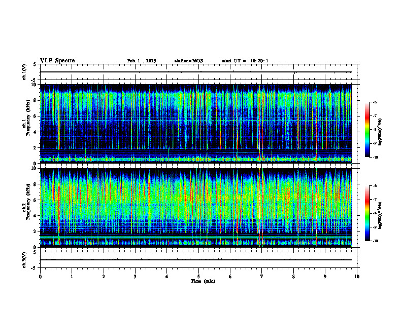This screenshot has height=310, width=402.
Task: Click the 6 kHz tick on ch.2 frequency axis
Action: pos(36,200)
